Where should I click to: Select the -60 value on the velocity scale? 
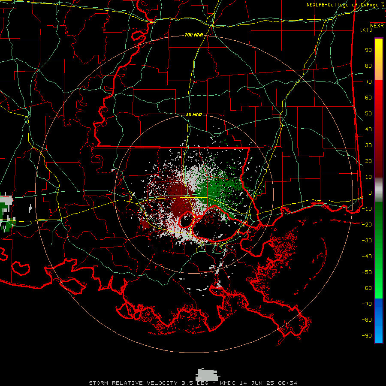(367, 288)
